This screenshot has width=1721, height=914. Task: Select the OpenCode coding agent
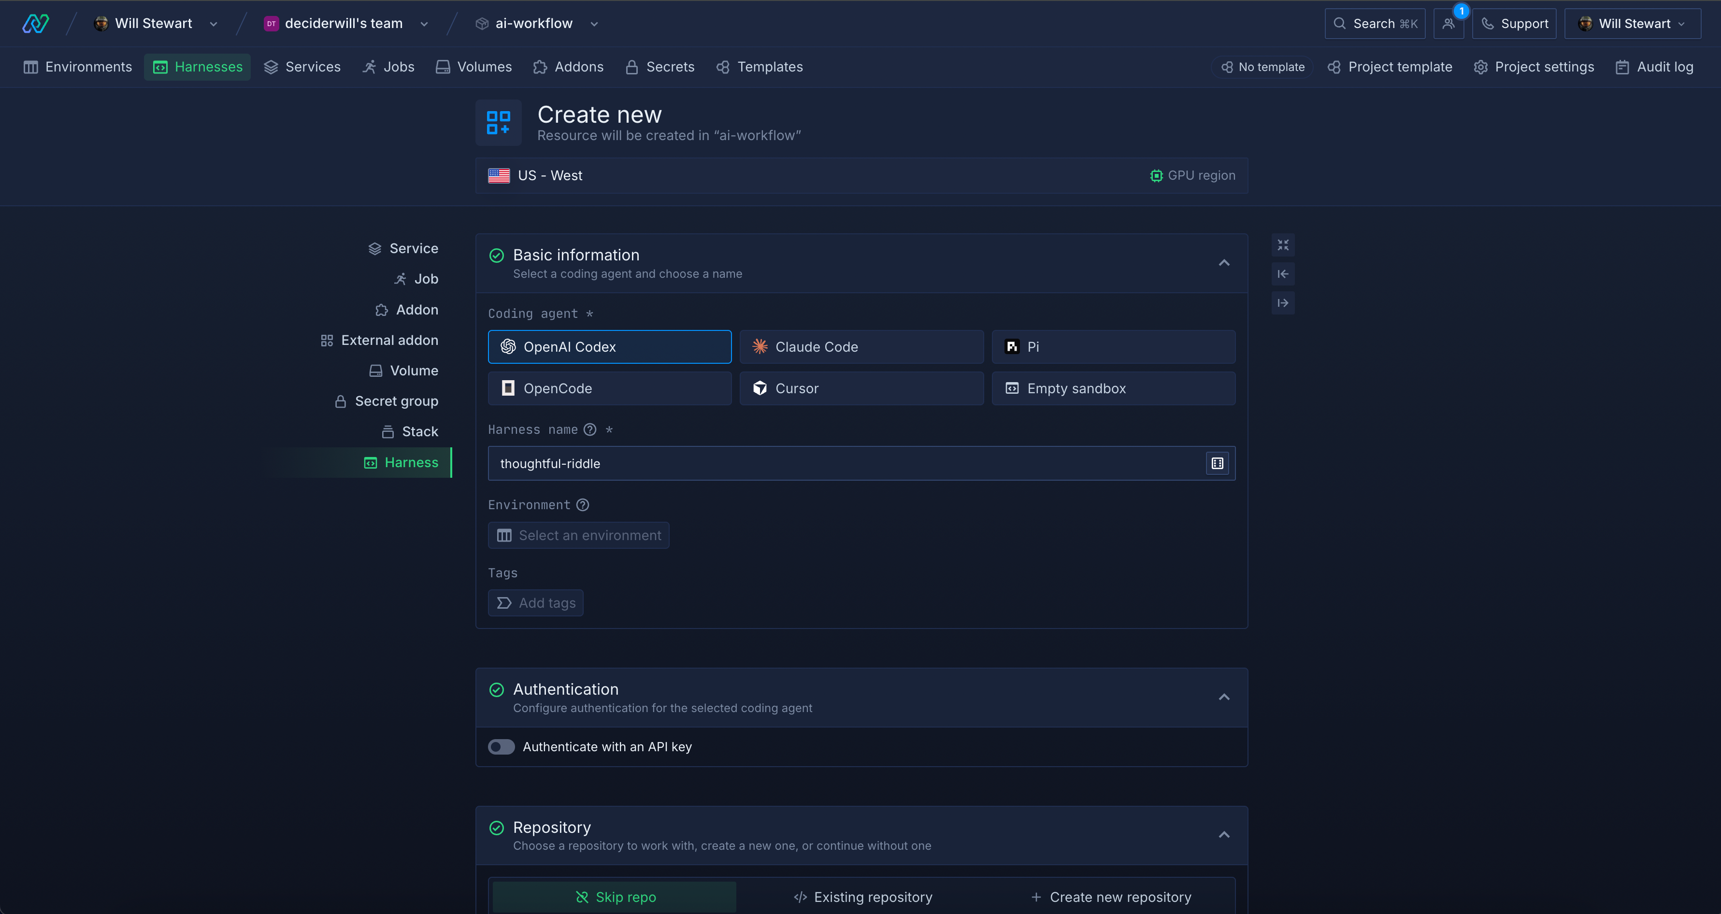[609, 388]
